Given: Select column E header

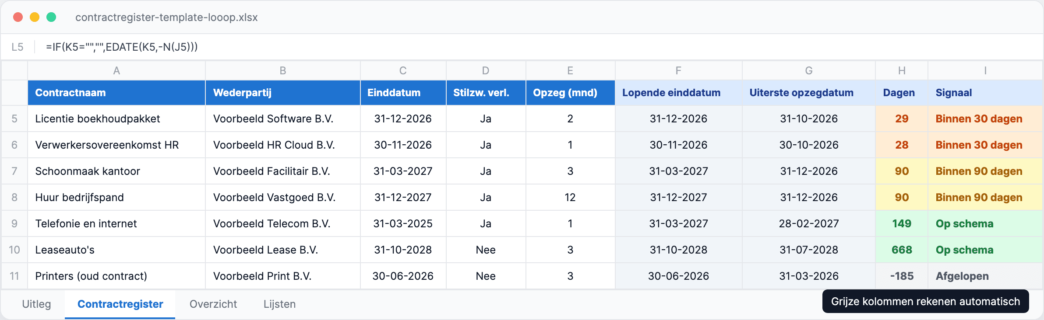Looking at the screenshot, I should (570, 70).
